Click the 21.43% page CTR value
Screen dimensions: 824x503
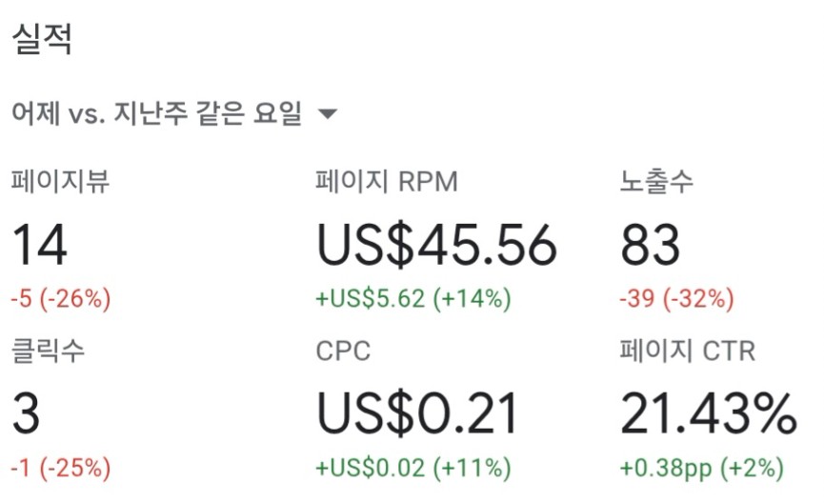709,414
